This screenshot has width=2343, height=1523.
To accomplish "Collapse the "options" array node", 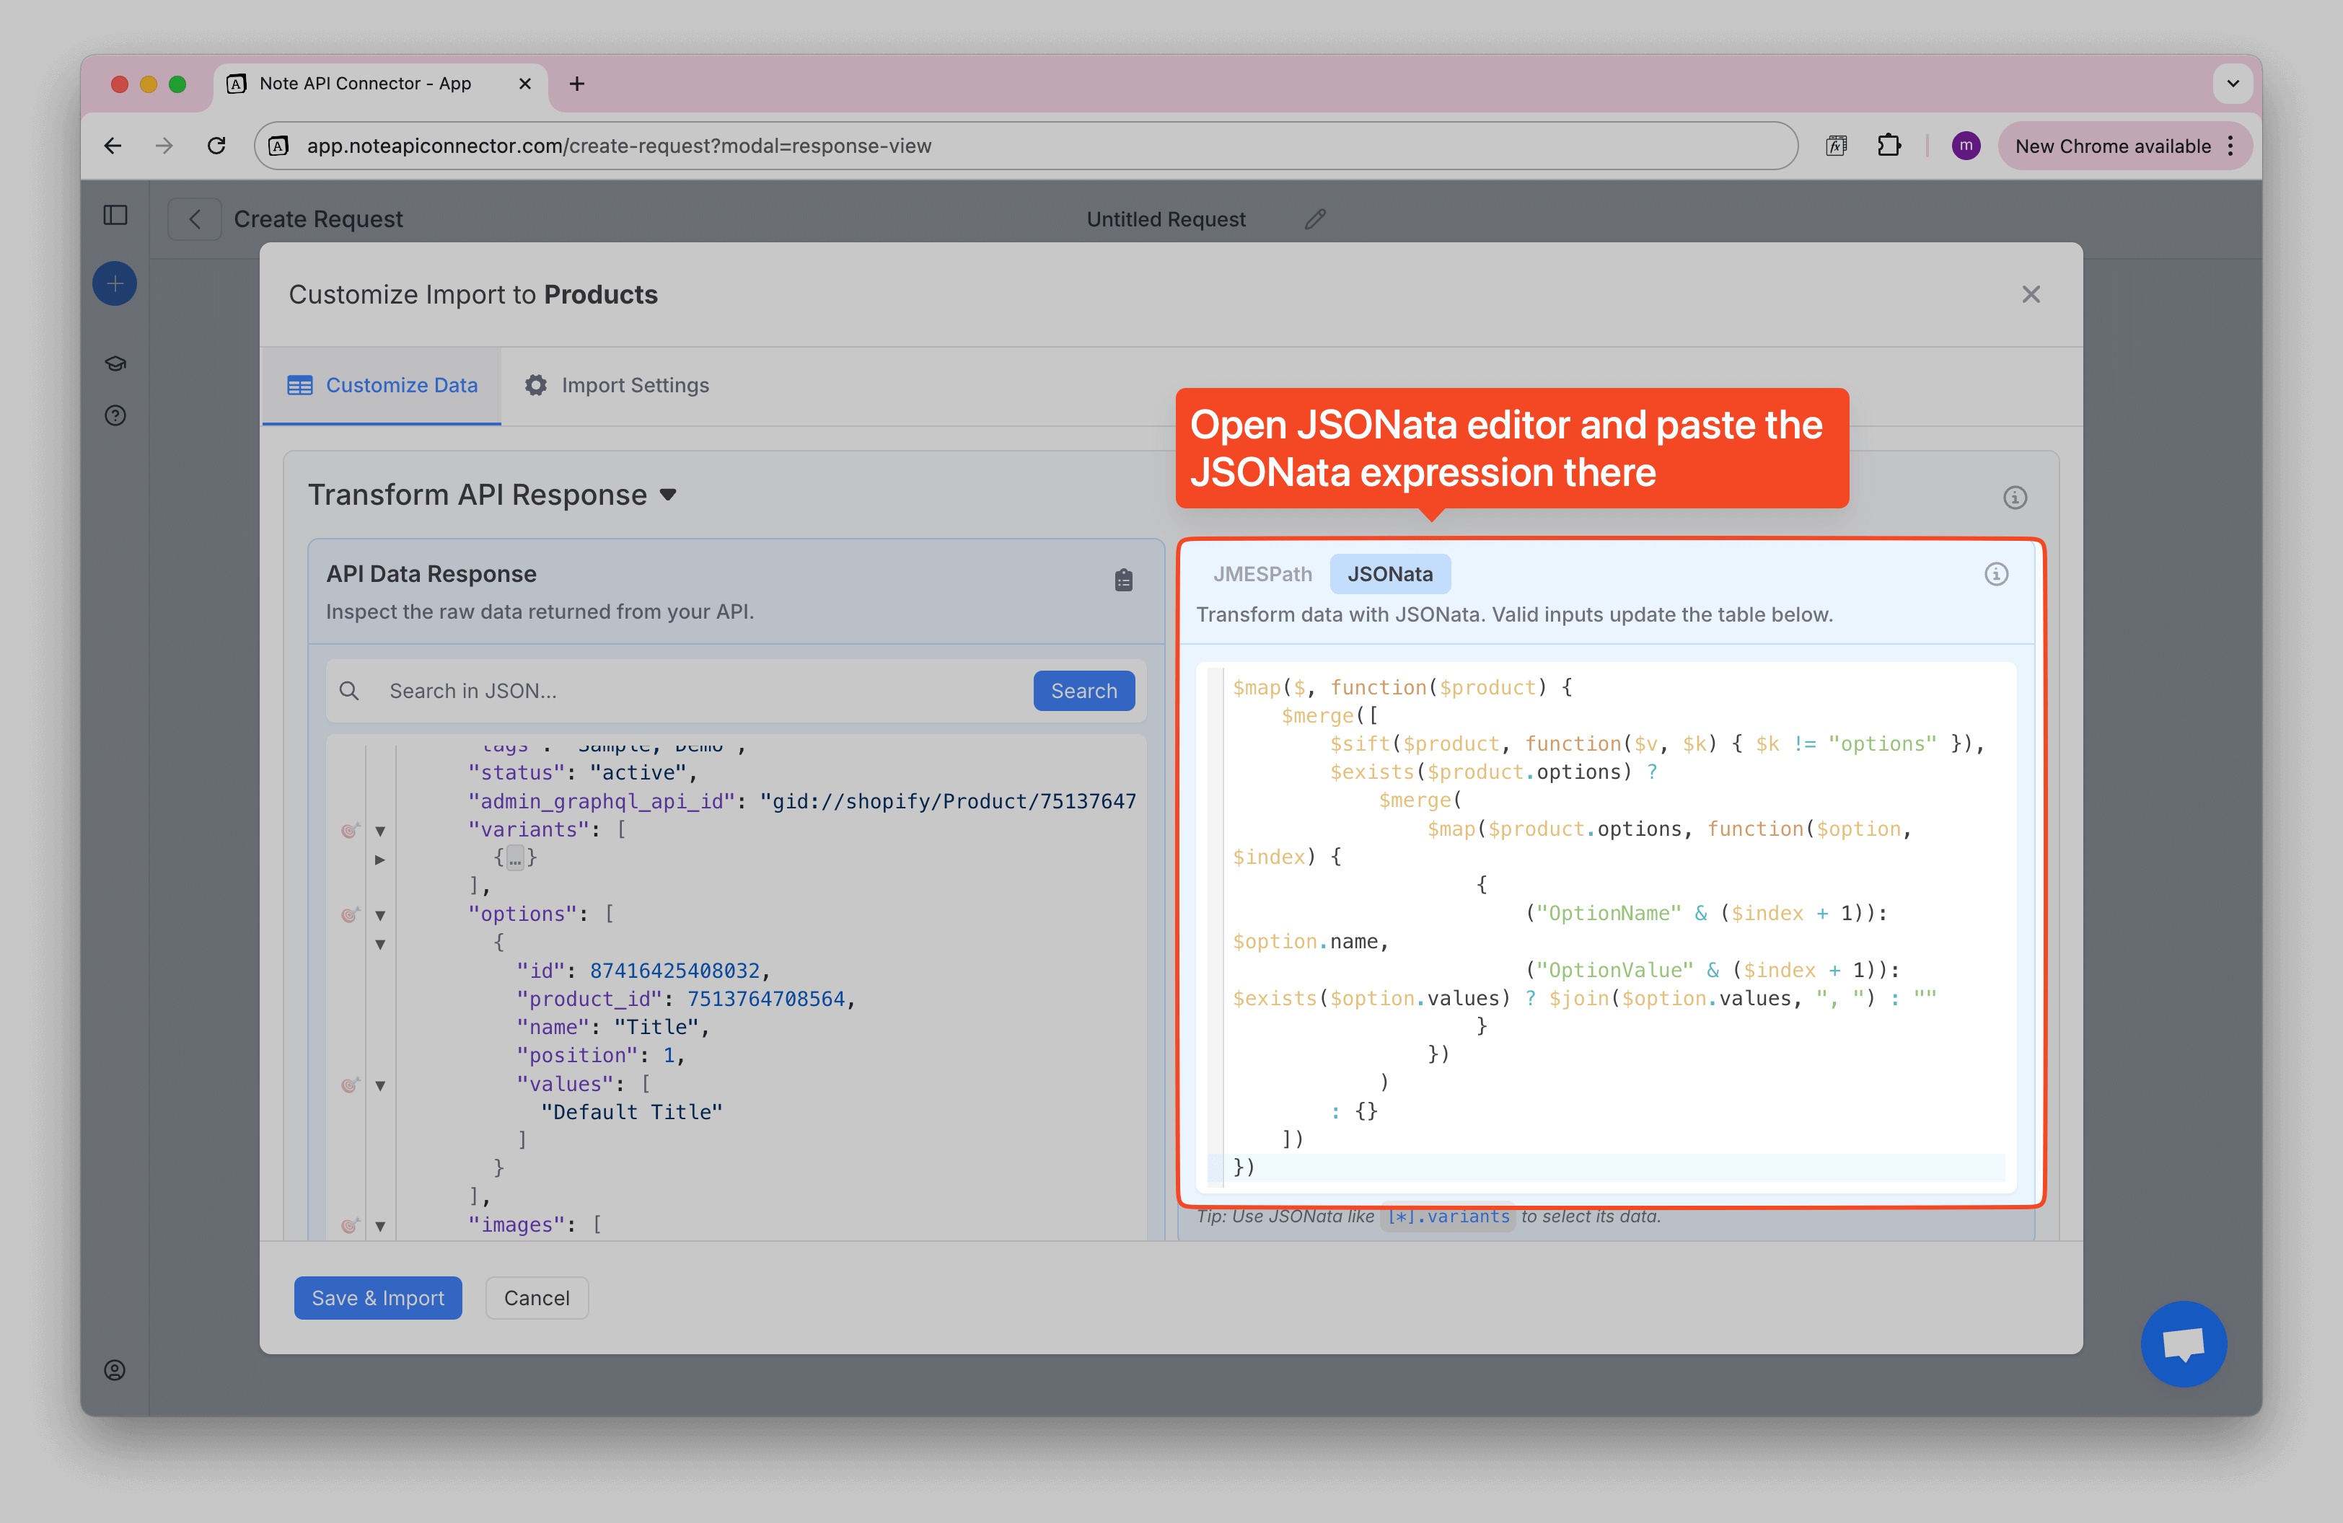I will tap(380, 916).
